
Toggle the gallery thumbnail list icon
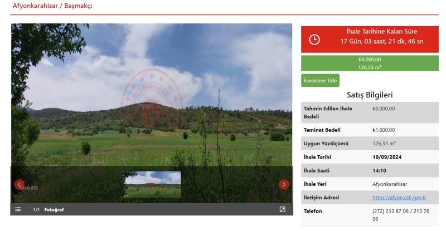click(x=18, y=209)
